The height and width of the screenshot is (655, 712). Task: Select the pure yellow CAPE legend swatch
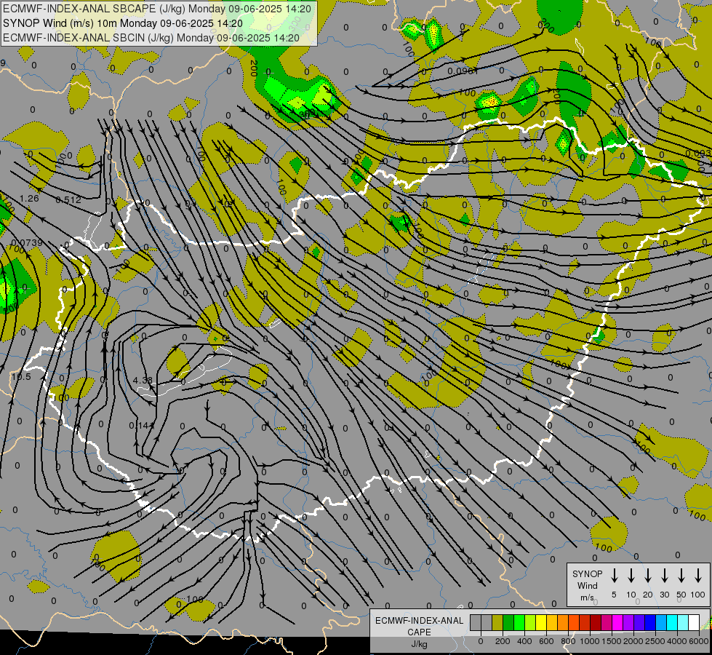point(541,622)
